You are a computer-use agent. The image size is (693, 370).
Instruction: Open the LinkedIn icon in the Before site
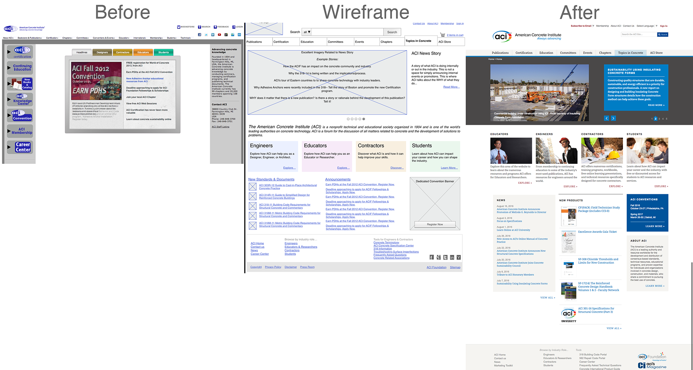[213, 35]
